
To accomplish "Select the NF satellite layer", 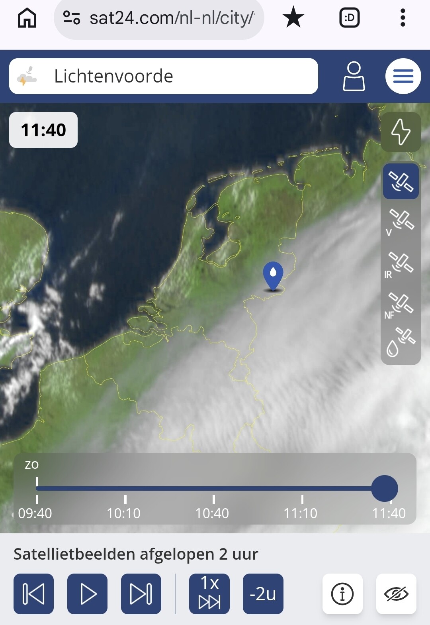I will point(400,306).
